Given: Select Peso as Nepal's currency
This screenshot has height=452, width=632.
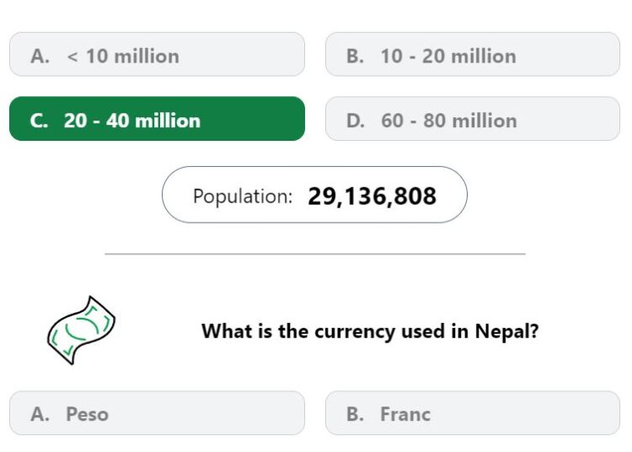Looking at the screenshot, I should pyautogui.click(x=157, y=413).
